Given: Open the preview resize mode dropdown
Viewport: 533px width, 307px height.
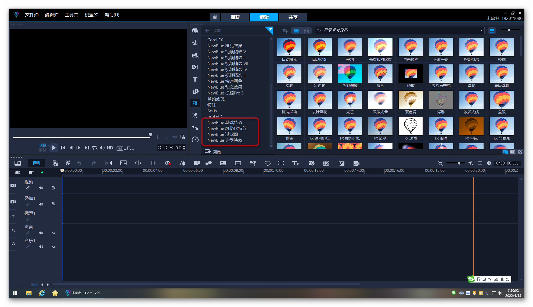Looking at the screenshot, I should [x=131, y=148].
